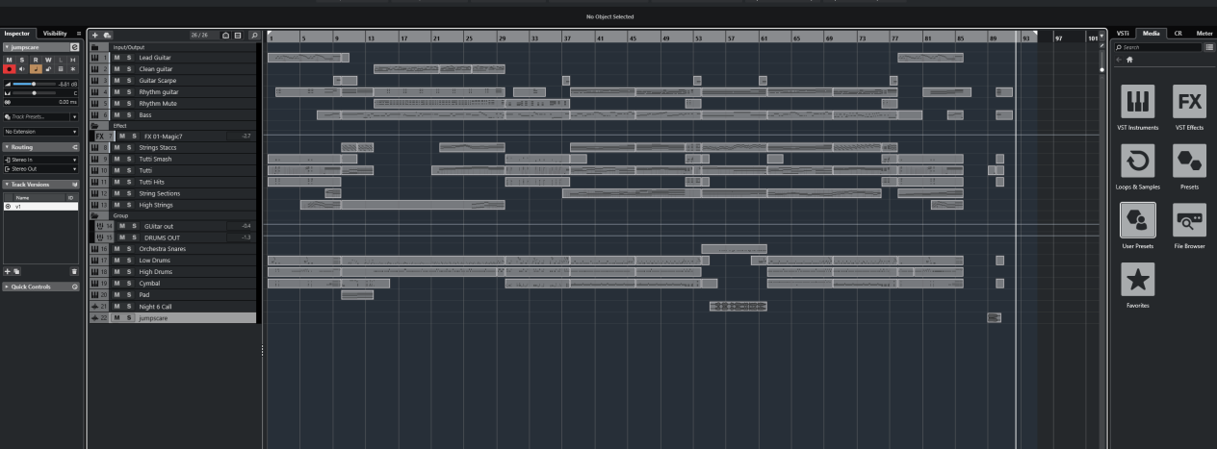Click the Media rack Search field
Image resolution: width=1217 pixels, height=449 pixels.
tap(1157, 46)
